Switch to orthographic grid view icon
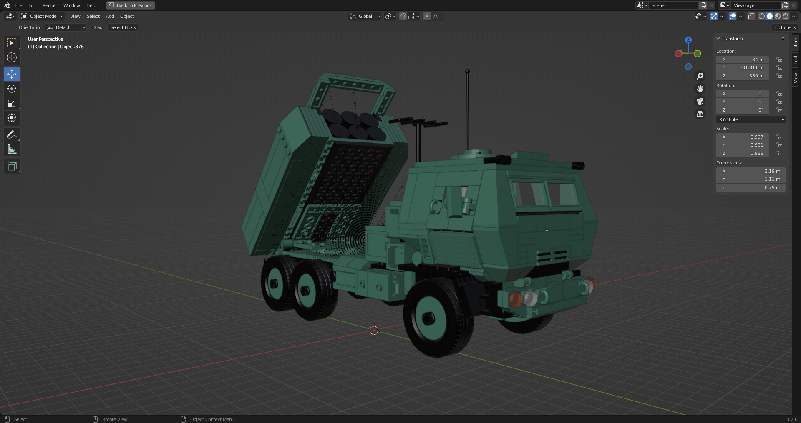 pyautogui.click(x=700, y=114)
